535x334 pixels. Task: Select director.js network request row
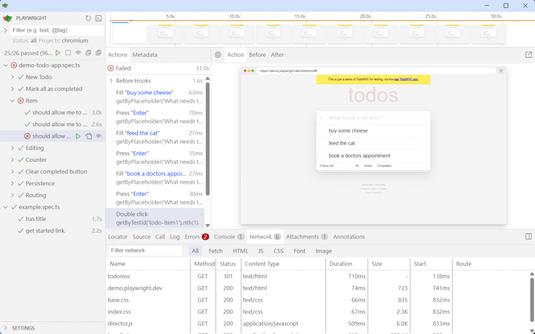(x=317, y=324)
